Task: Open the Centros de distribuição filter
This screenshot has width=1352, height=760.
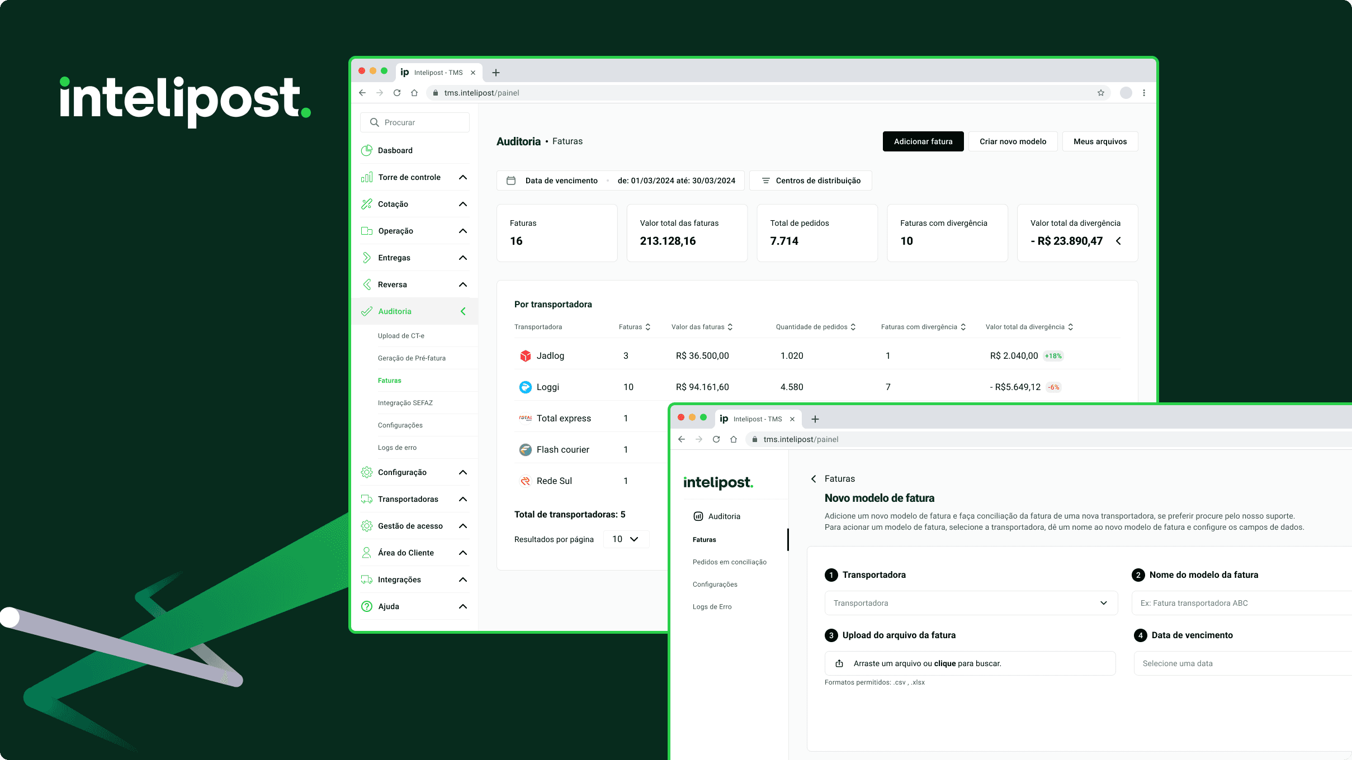Action: (x=811, y=180)
